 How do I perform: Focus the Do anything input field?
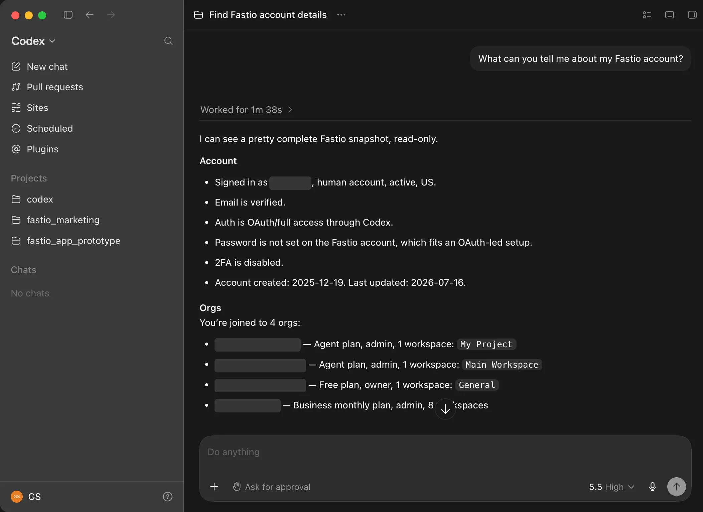point(445,452)
